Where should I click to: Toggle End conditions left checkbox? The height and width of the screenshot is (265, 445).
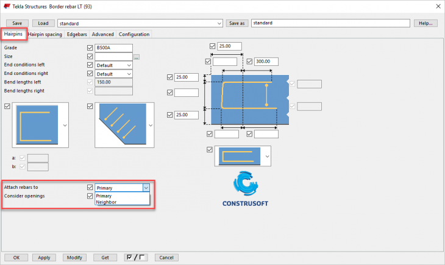[x=90, y=65]
